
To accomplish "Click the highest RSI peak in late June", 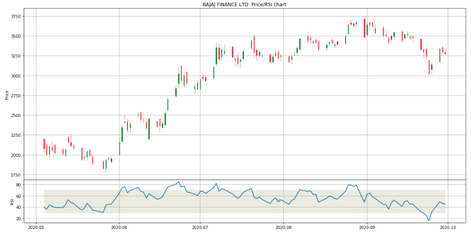I will click(x=179, y=182).
